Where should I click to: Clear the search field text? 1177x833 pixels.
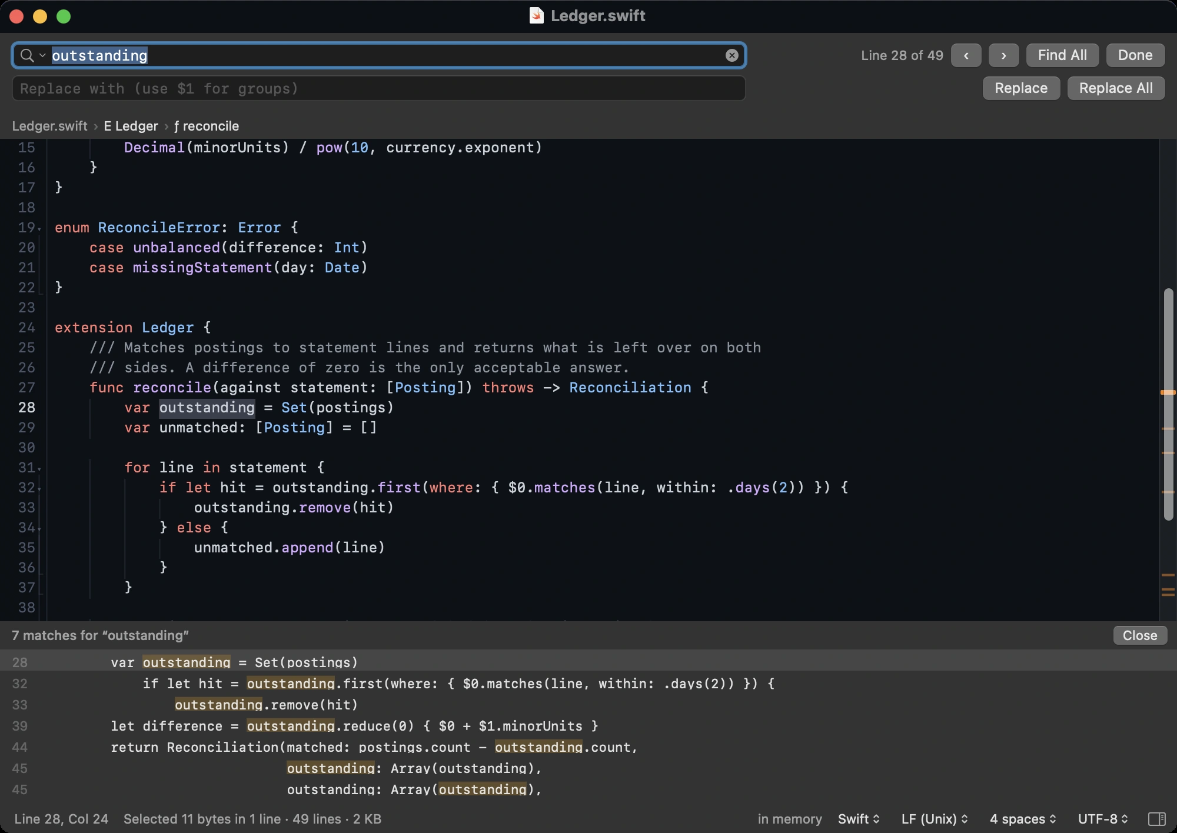pyautogui.click(x=732, y=55)
